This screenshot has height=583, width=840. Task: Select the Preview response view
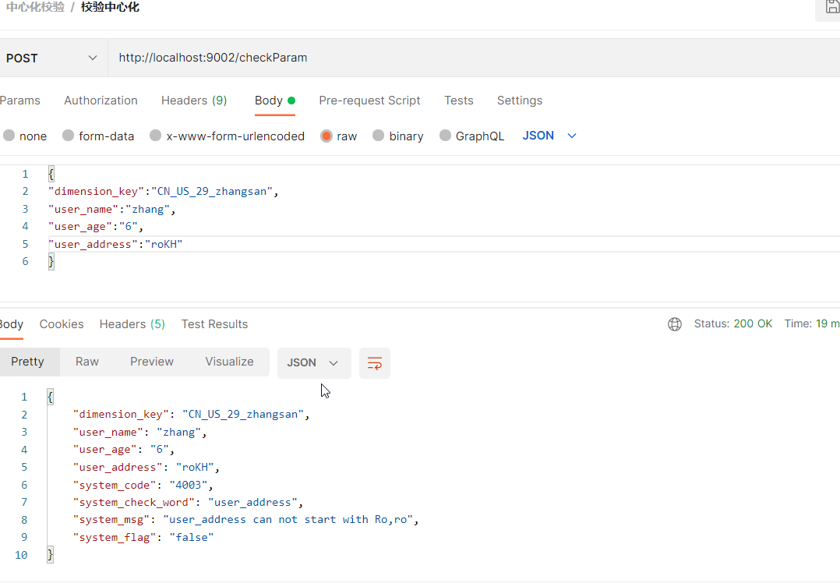(152, 362)
